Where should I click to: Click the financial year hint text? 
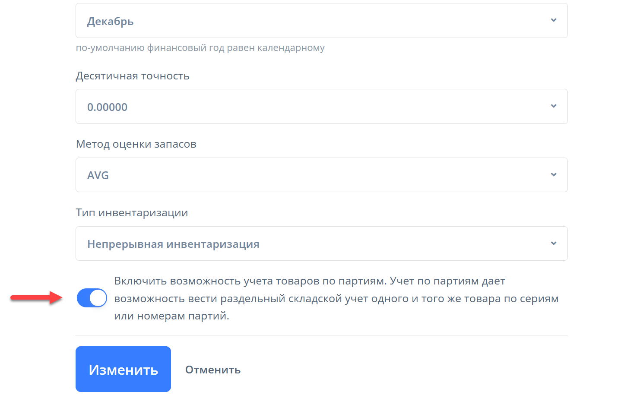(200, 48)
